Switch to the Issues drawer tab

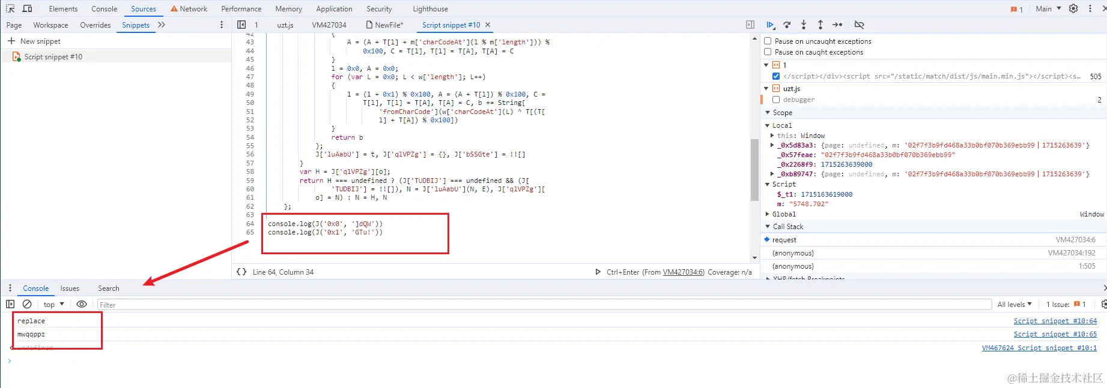click(x=70, y=288)
